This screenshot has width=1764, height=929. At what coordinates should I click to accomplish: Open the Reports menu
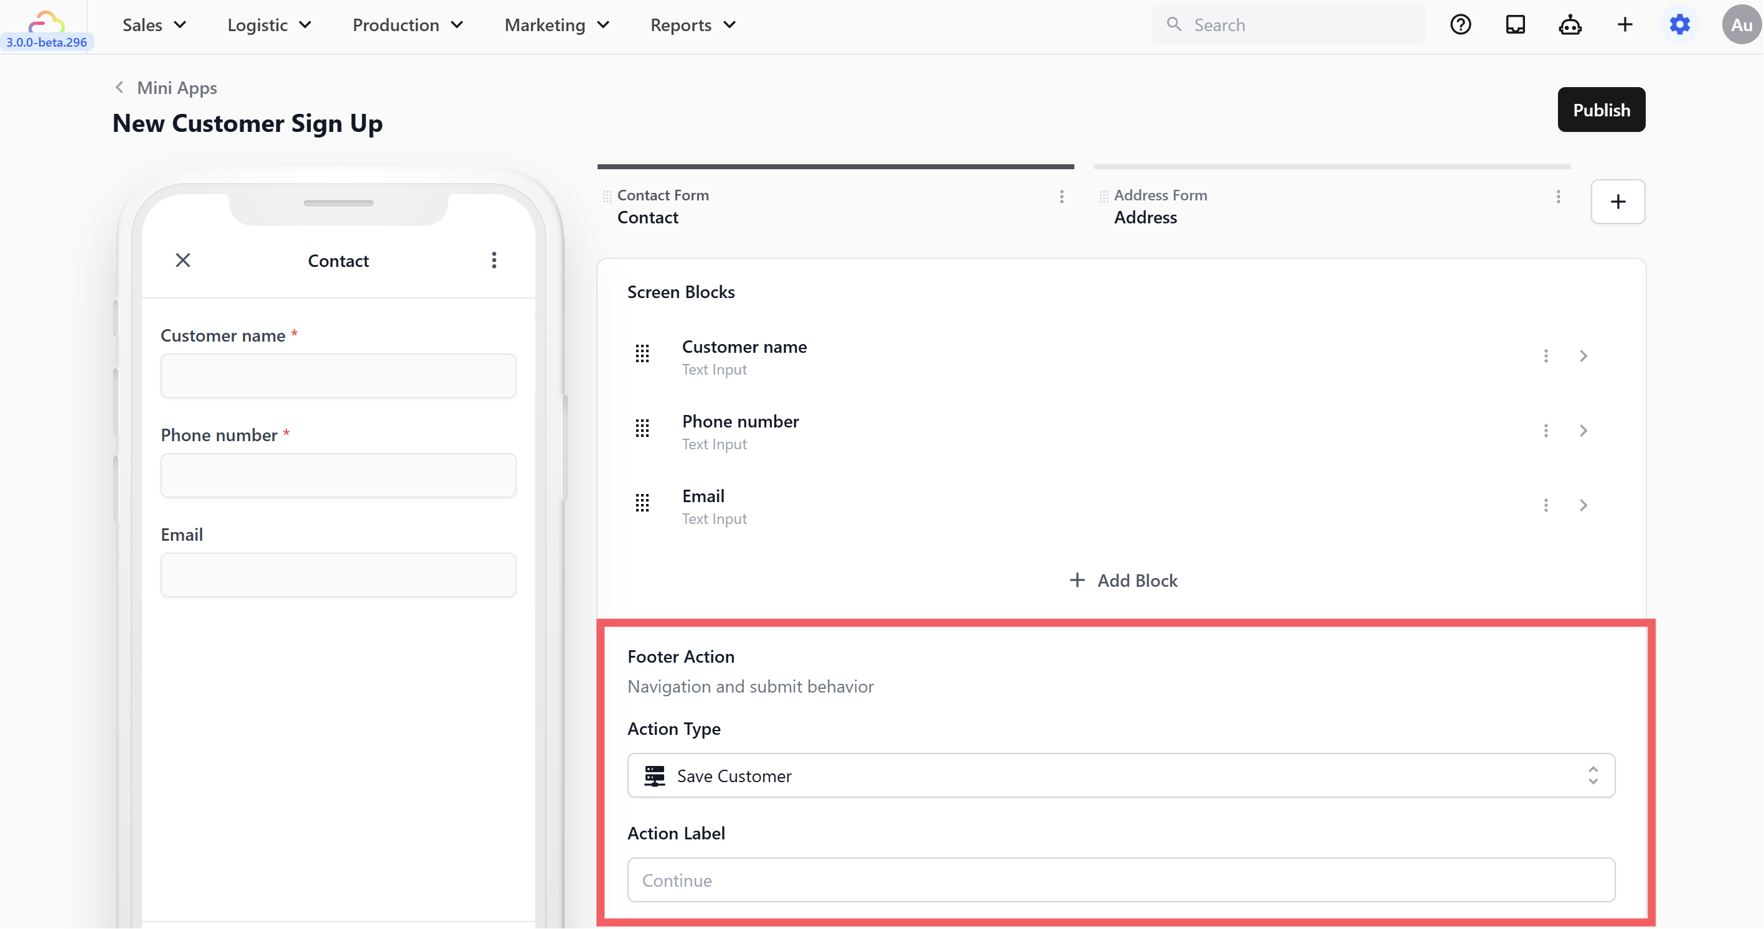(x=692, y=26)
